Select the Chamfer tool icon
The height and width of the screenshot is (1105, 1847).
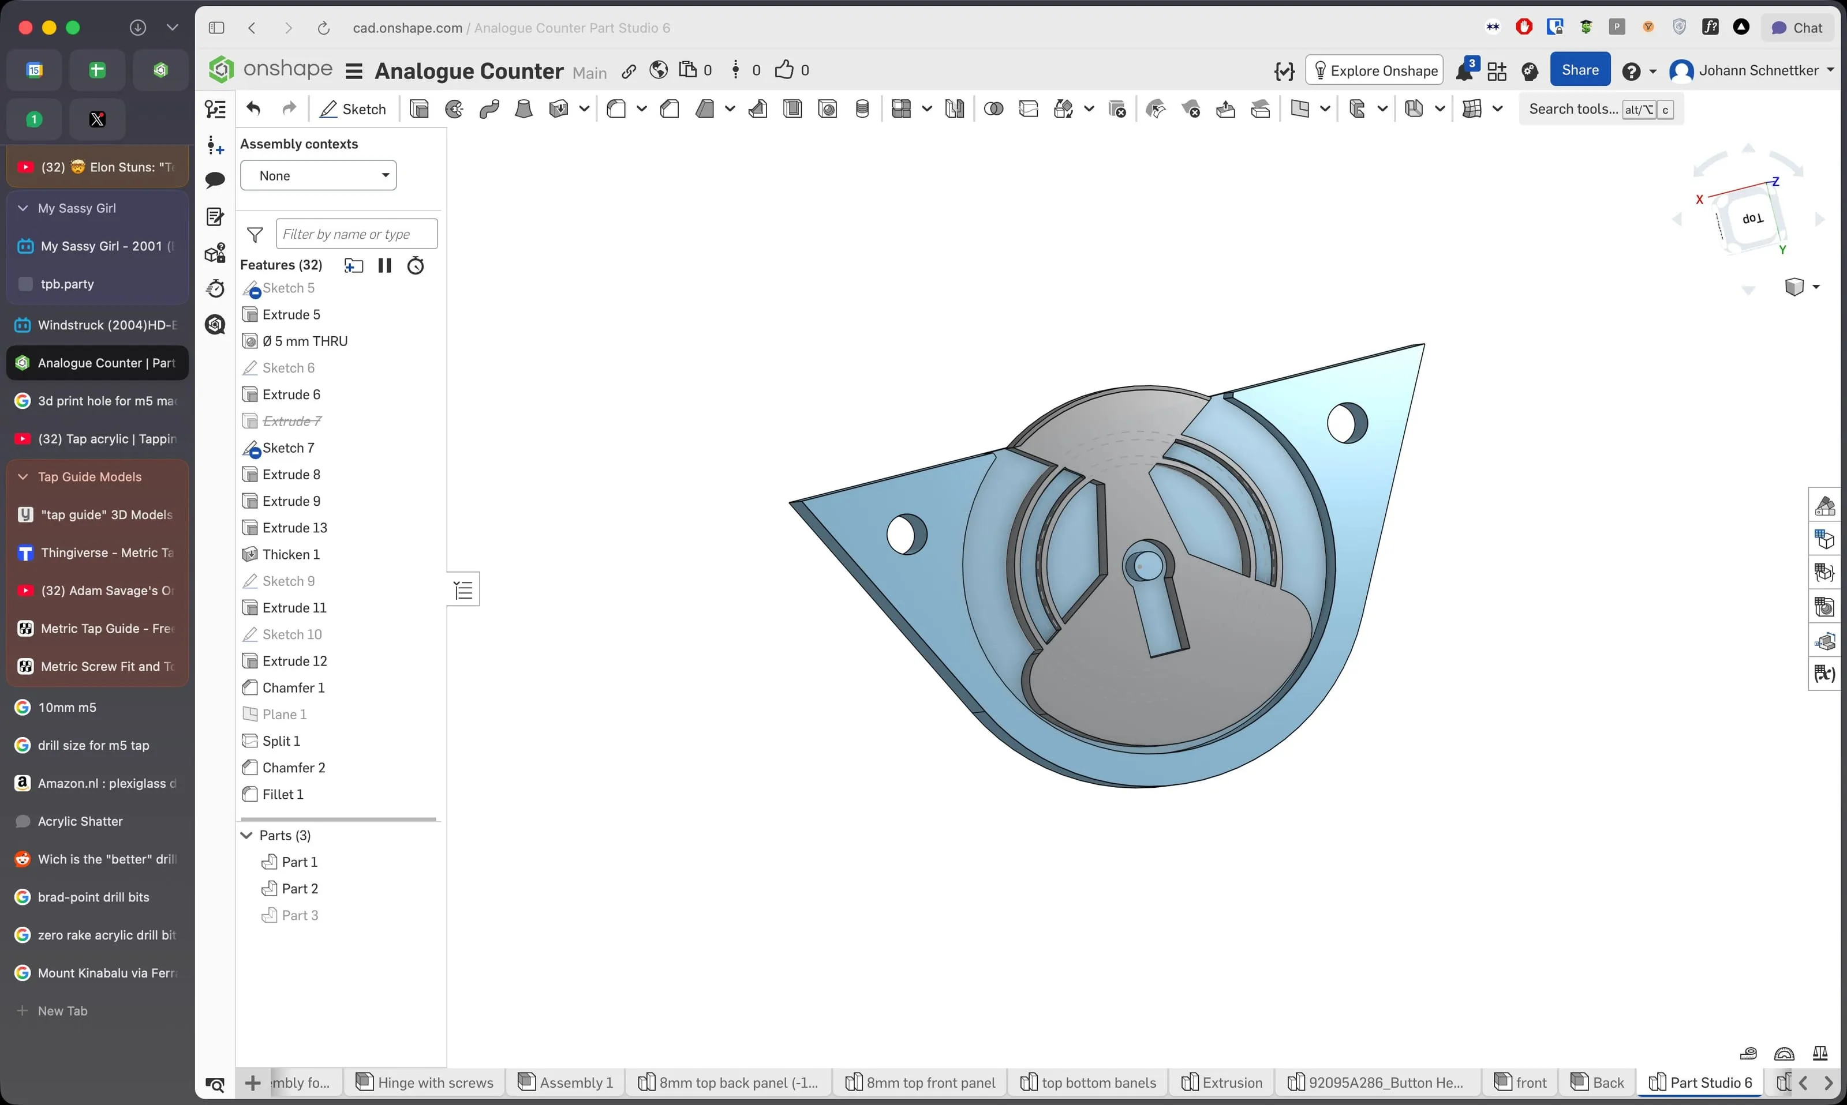(670, 110)
